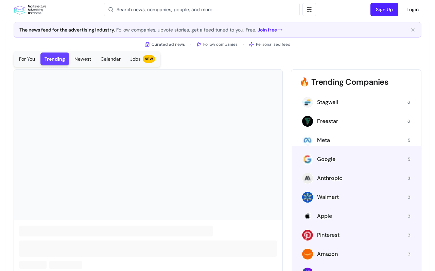Click the Apple company logo

[308, 216]
